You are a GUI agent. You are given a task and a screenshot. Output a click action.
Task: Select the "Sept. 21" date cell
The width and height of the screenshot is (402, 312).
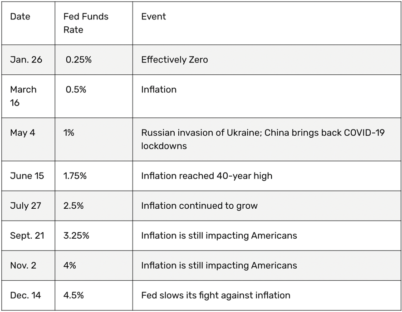click(x=28, y=235)
